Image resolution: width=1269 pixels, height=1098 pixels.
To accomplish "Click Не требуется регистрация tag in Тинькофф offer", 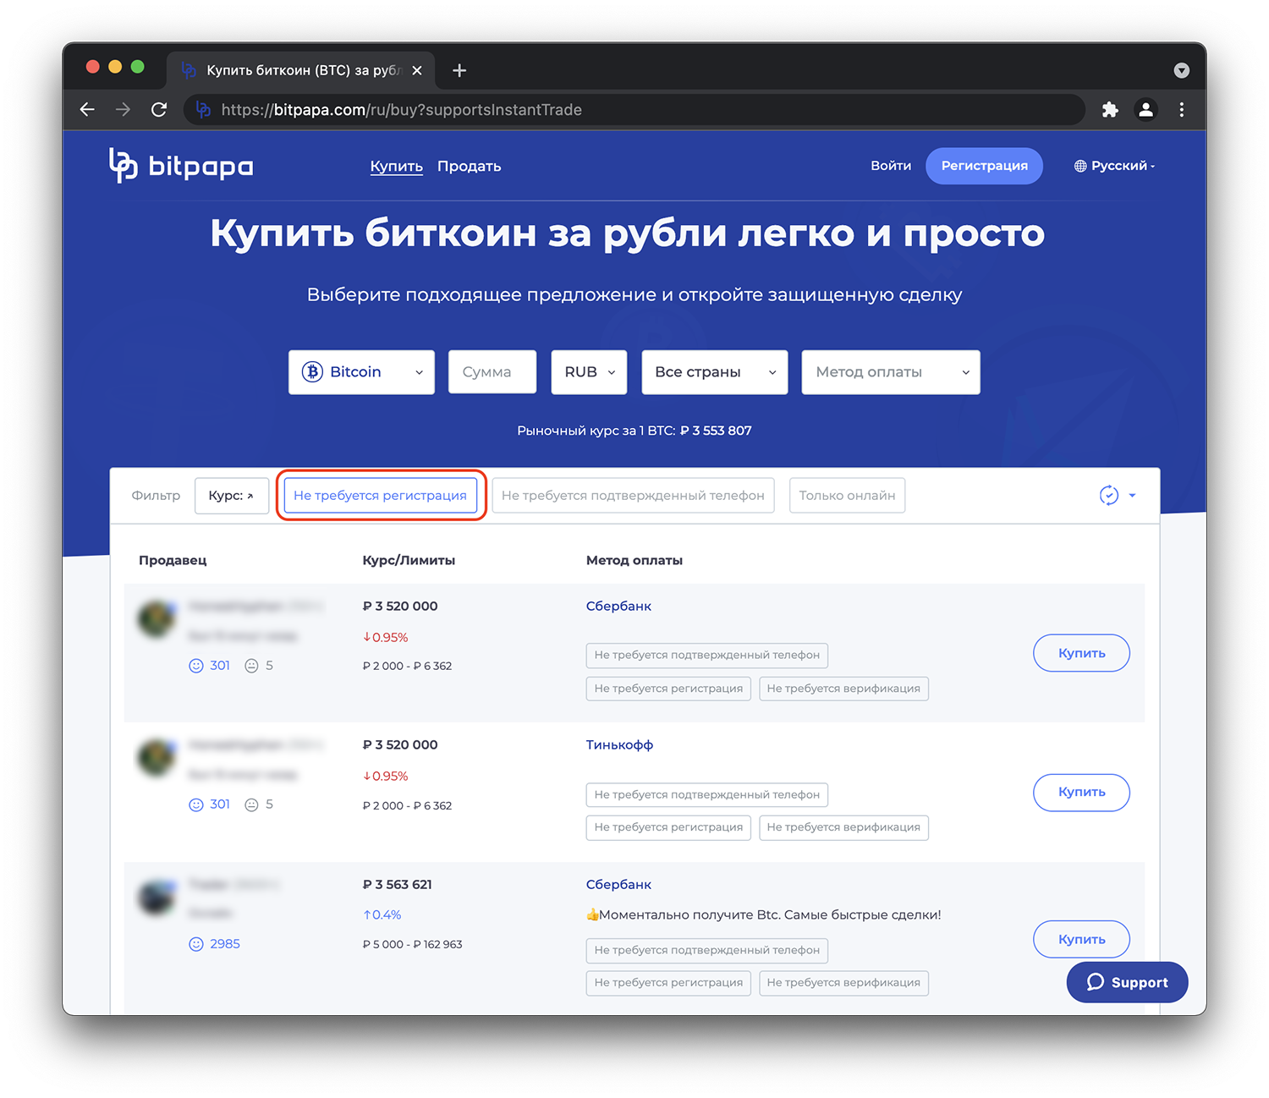I will pyautogui.click(x=668, y=827).
